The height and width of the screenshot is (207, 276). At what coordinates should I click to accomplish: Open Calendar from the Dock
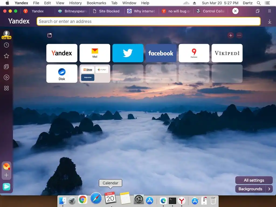pos(110,198)
